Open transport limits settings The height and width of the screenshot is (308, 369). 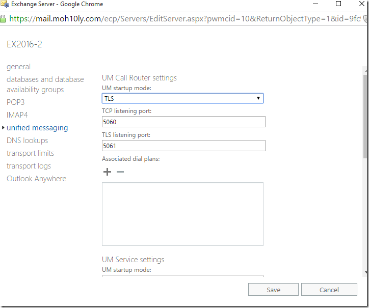(30, 153)
